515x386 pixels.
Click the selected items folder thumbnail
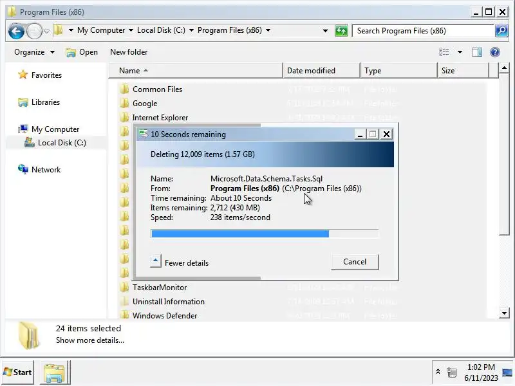pyautogui.click(x=29, y=335)
